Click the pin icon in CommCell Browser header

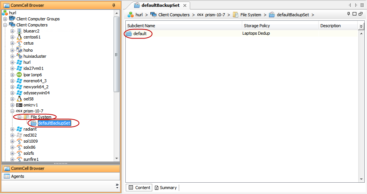pyautogui.click(x=114, y=5)
